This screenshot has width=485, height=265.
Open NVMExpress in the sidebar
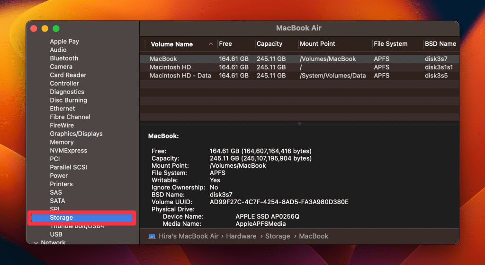click(69, 151)
